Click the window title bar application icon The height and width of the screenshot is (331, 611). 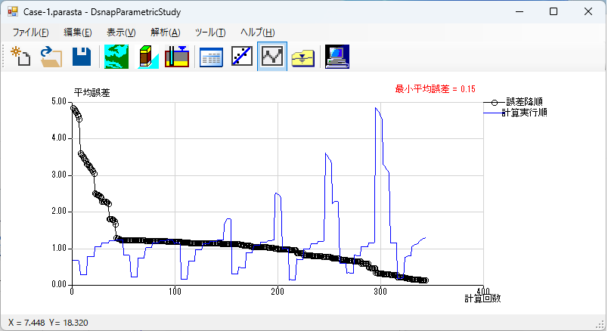(12, 11)
